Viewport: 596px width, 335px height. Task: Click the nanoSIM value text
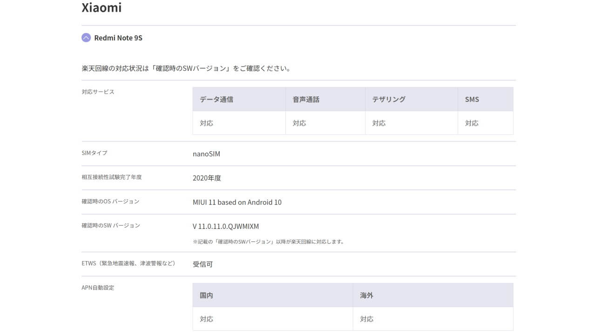coord(206,154)
